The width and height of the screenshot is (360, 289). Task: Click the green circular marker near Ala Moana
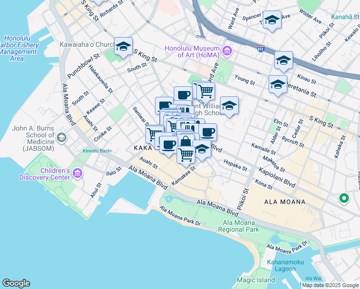tap(344, 197)
